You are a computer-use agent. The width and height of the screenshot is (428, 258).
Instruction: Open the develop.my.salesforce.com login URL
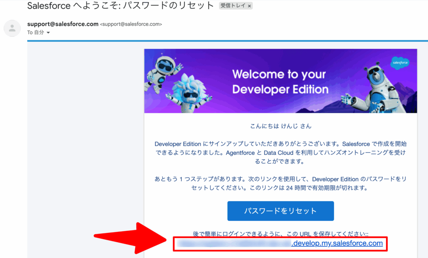click(x=337, y=243)
